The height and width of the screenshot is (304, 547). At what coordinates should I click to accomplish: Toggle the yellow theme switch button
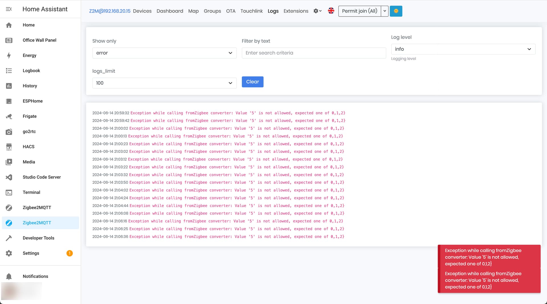(396, 11)
